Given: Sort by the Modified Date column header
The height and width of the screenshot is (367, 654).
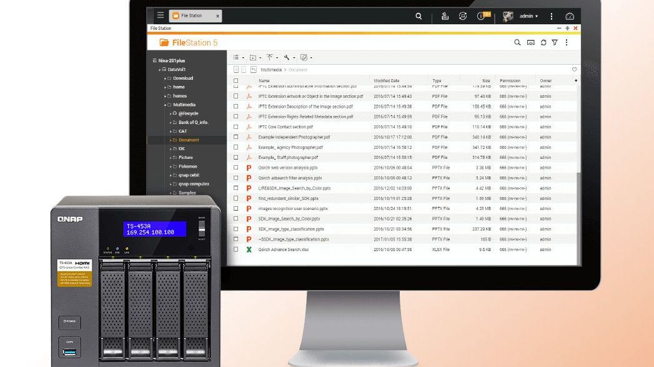Looking at the screenshot, I should pos(386,81).
